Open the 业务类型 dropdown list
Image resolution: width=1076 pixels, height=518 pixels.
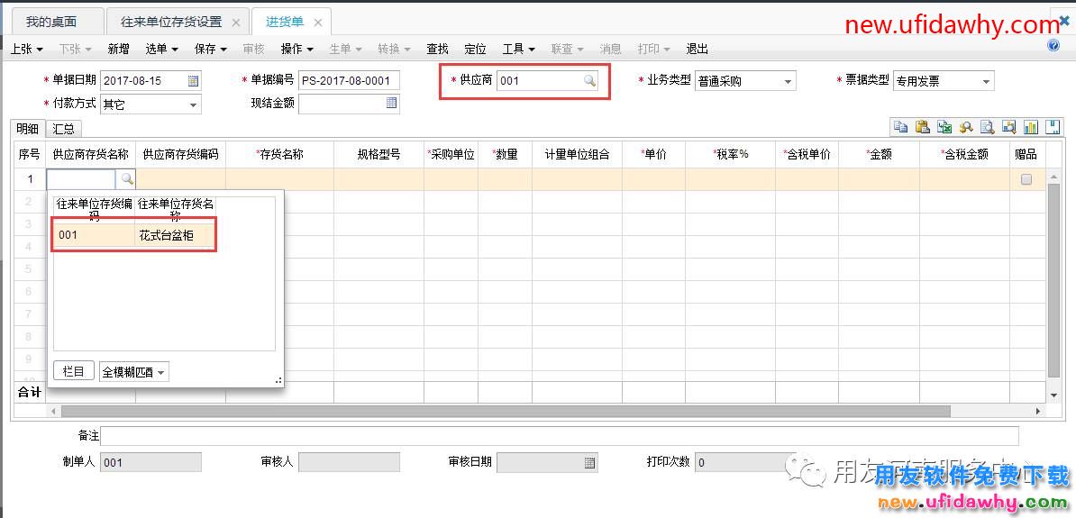(x=788, y=82)
